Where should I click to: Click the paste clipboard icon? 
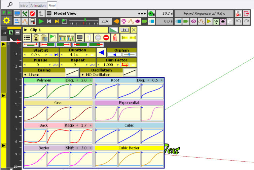click(x=44, y=38)
